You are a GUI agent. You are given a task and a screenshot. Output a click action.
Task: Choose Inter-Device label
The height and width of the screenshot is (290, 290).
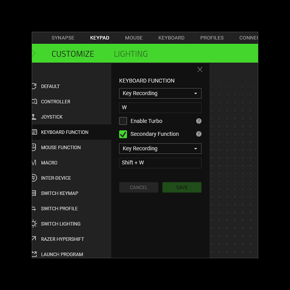point(56,178)
